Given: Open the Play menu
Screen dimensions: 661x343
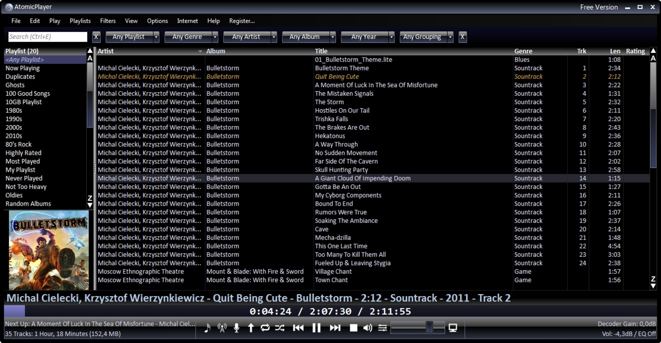Looking at the screenshot, I should coord(55,21).
